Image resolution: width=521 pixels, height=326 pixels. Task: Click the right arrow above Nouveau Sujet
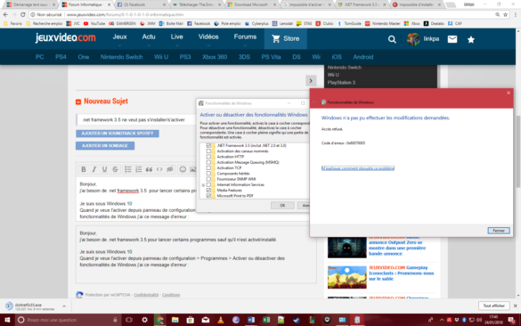point(311,81)
